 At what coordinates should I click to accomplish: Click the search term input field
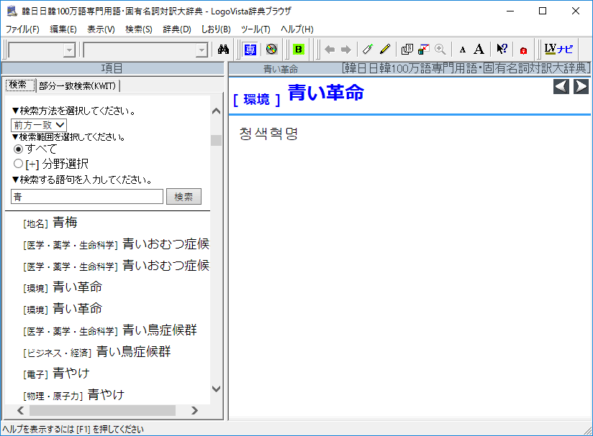(87, 197)
